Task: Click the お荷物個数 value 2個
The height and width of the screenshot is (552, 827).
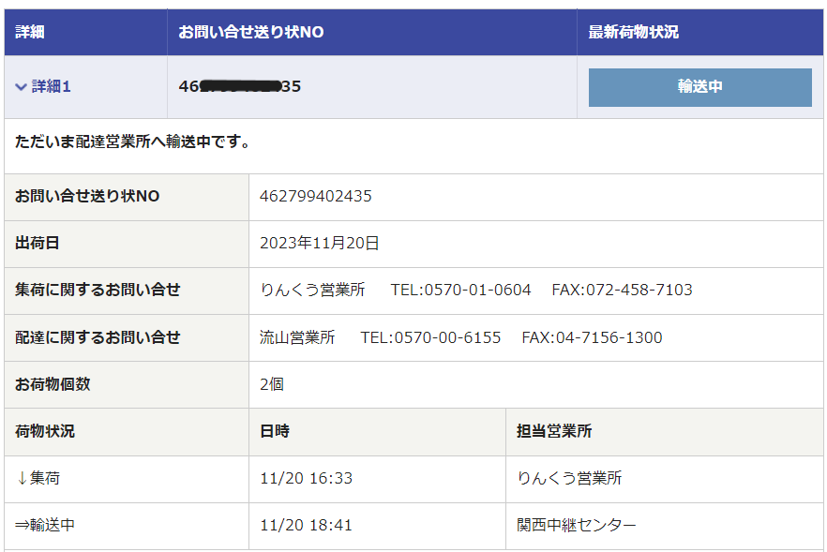Action: click(x=272, y=384)
